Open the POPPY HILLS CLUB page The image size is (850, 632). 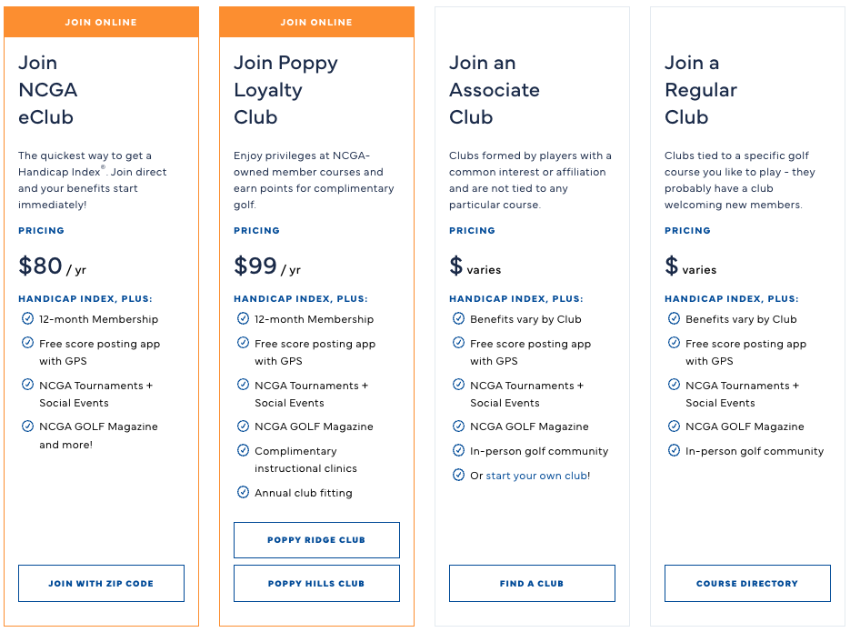point(316,583)
